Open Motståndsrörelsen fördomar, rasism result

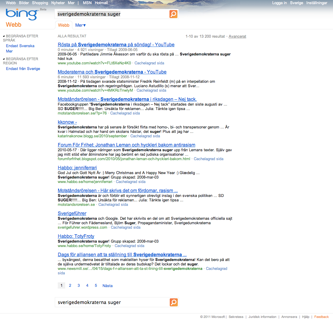point(118,190)
